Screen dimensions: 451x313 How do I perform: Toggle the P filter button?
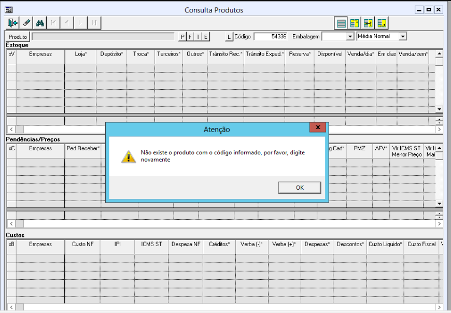point(182,37)
